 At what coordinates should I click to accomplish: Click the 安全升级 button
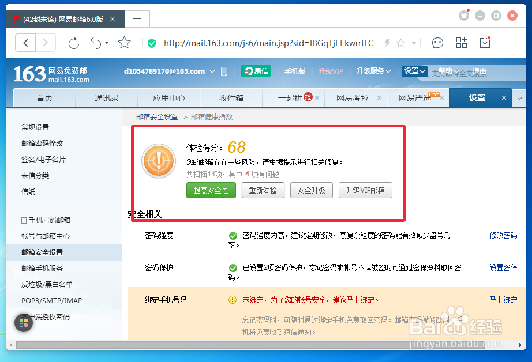tap(312, 190)
